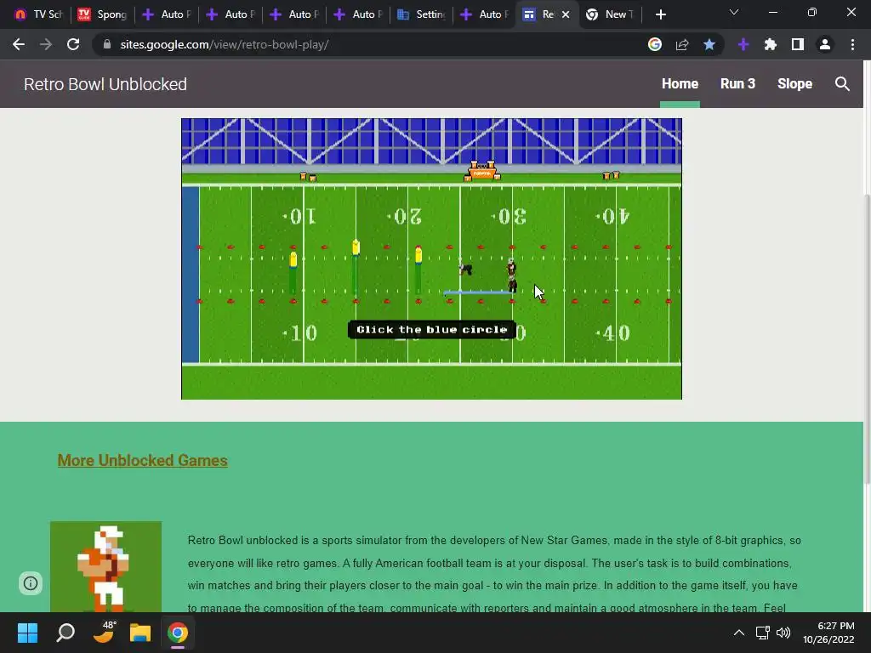Image resolution: width=871 pixels, height=653 pixels.
Task: Reload the current page
Action: click(73, 44)
